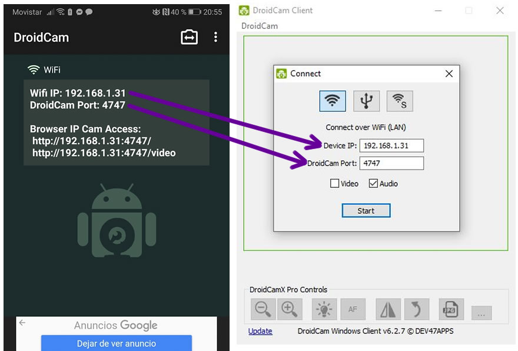
Task: Click the AF autofocus button
Action: [x=353, y=309]
